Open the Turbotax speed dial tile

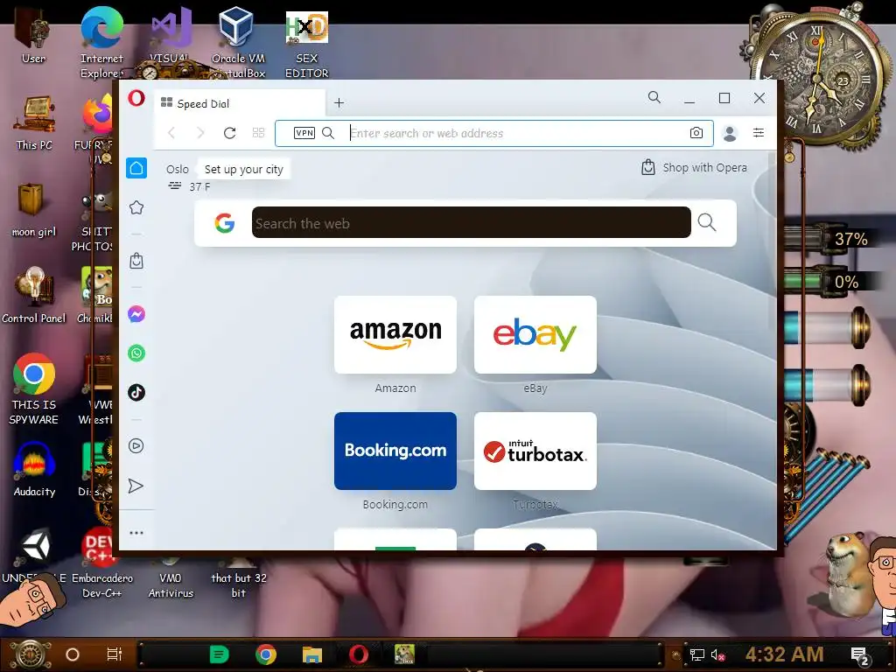coord(535,451)
